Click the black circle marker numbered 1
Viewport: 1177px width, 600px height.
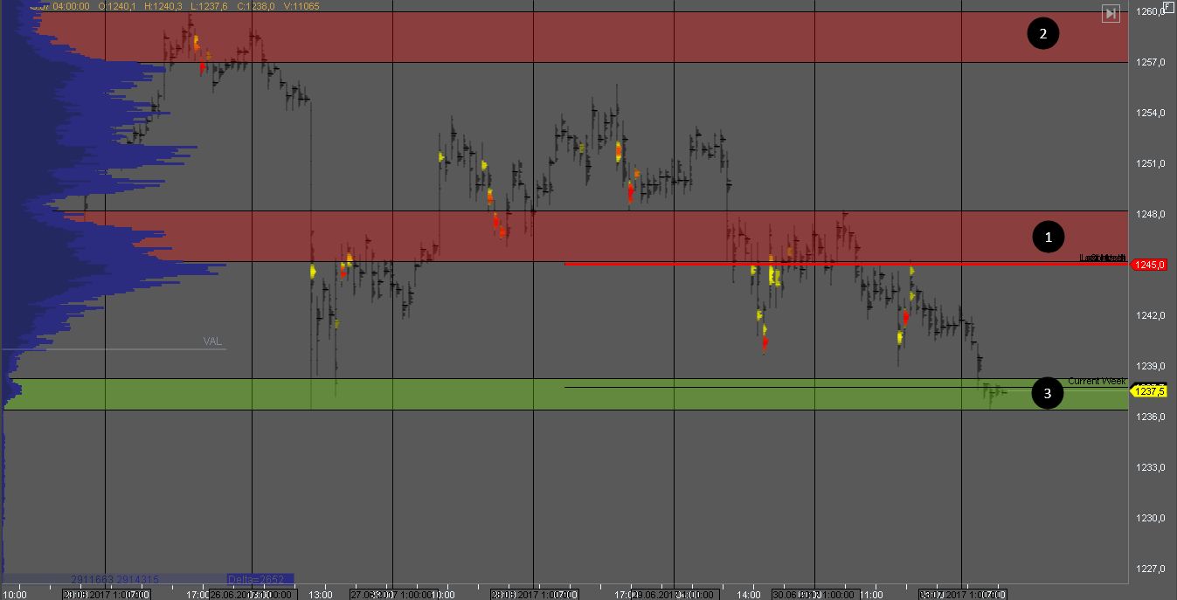pos(1049,236)
